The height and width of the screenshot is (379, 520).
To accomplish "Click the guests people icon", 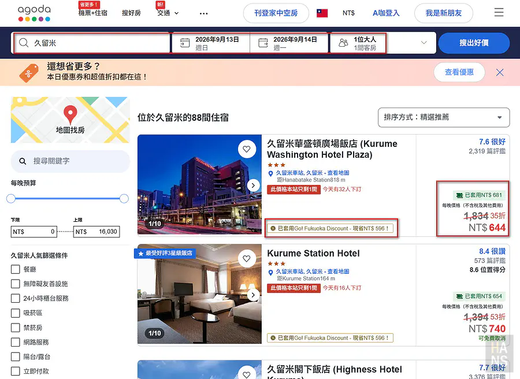I will pyautogui.click(x=344, y=43).
